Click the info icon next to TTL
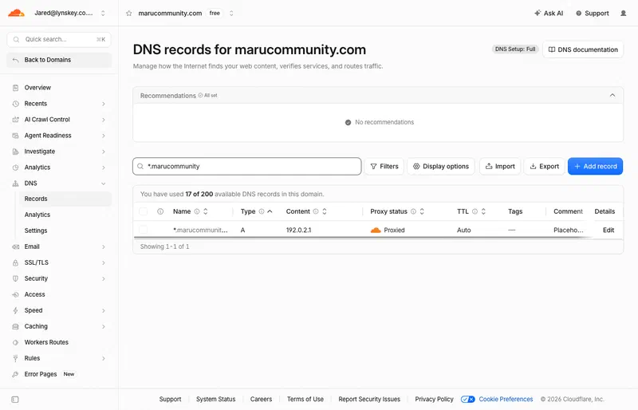This screenshot has width=638, height=410. 475,211
